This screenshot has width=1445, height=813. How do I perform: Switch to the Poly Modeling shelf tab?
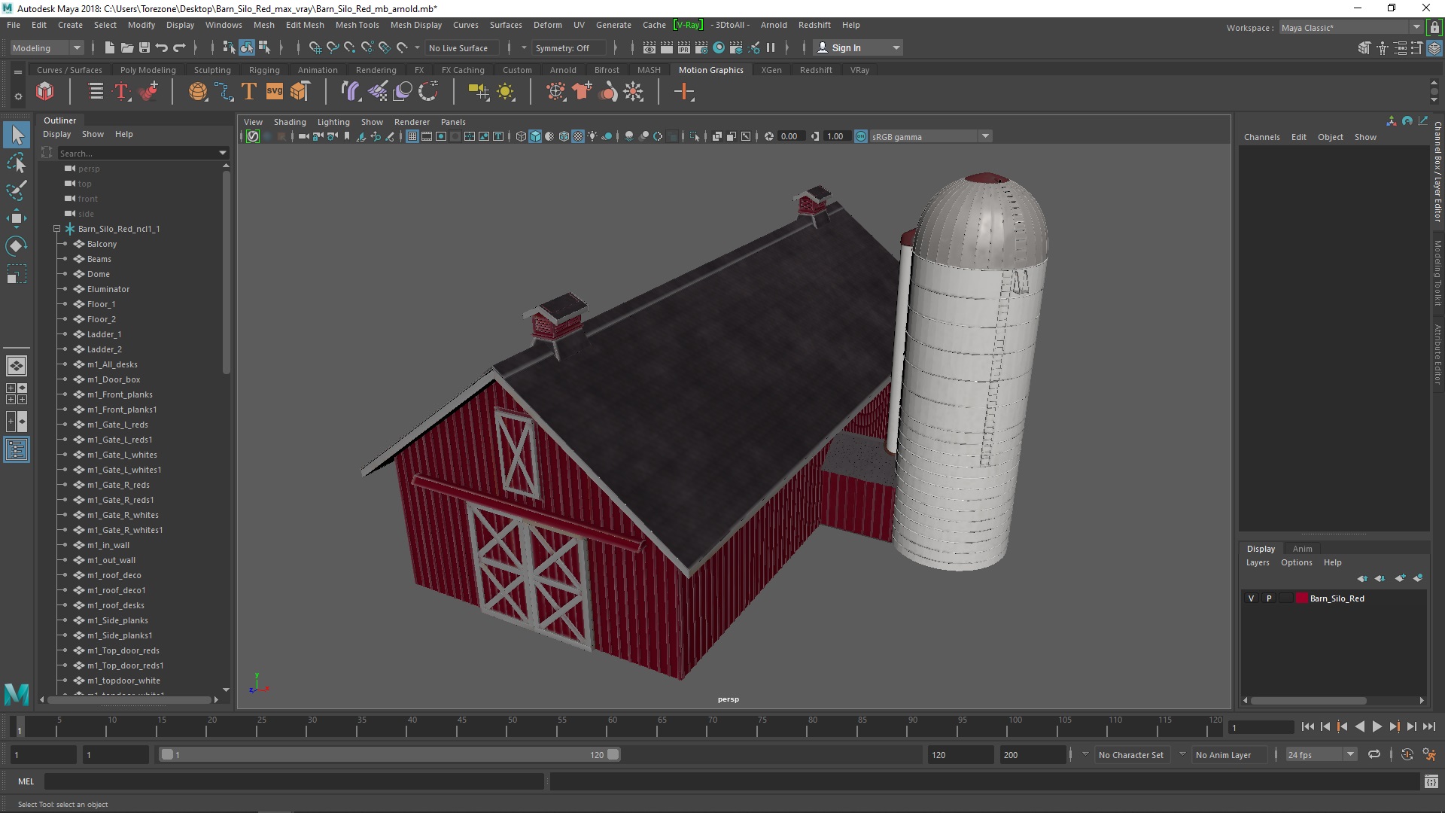click(148, 70)
